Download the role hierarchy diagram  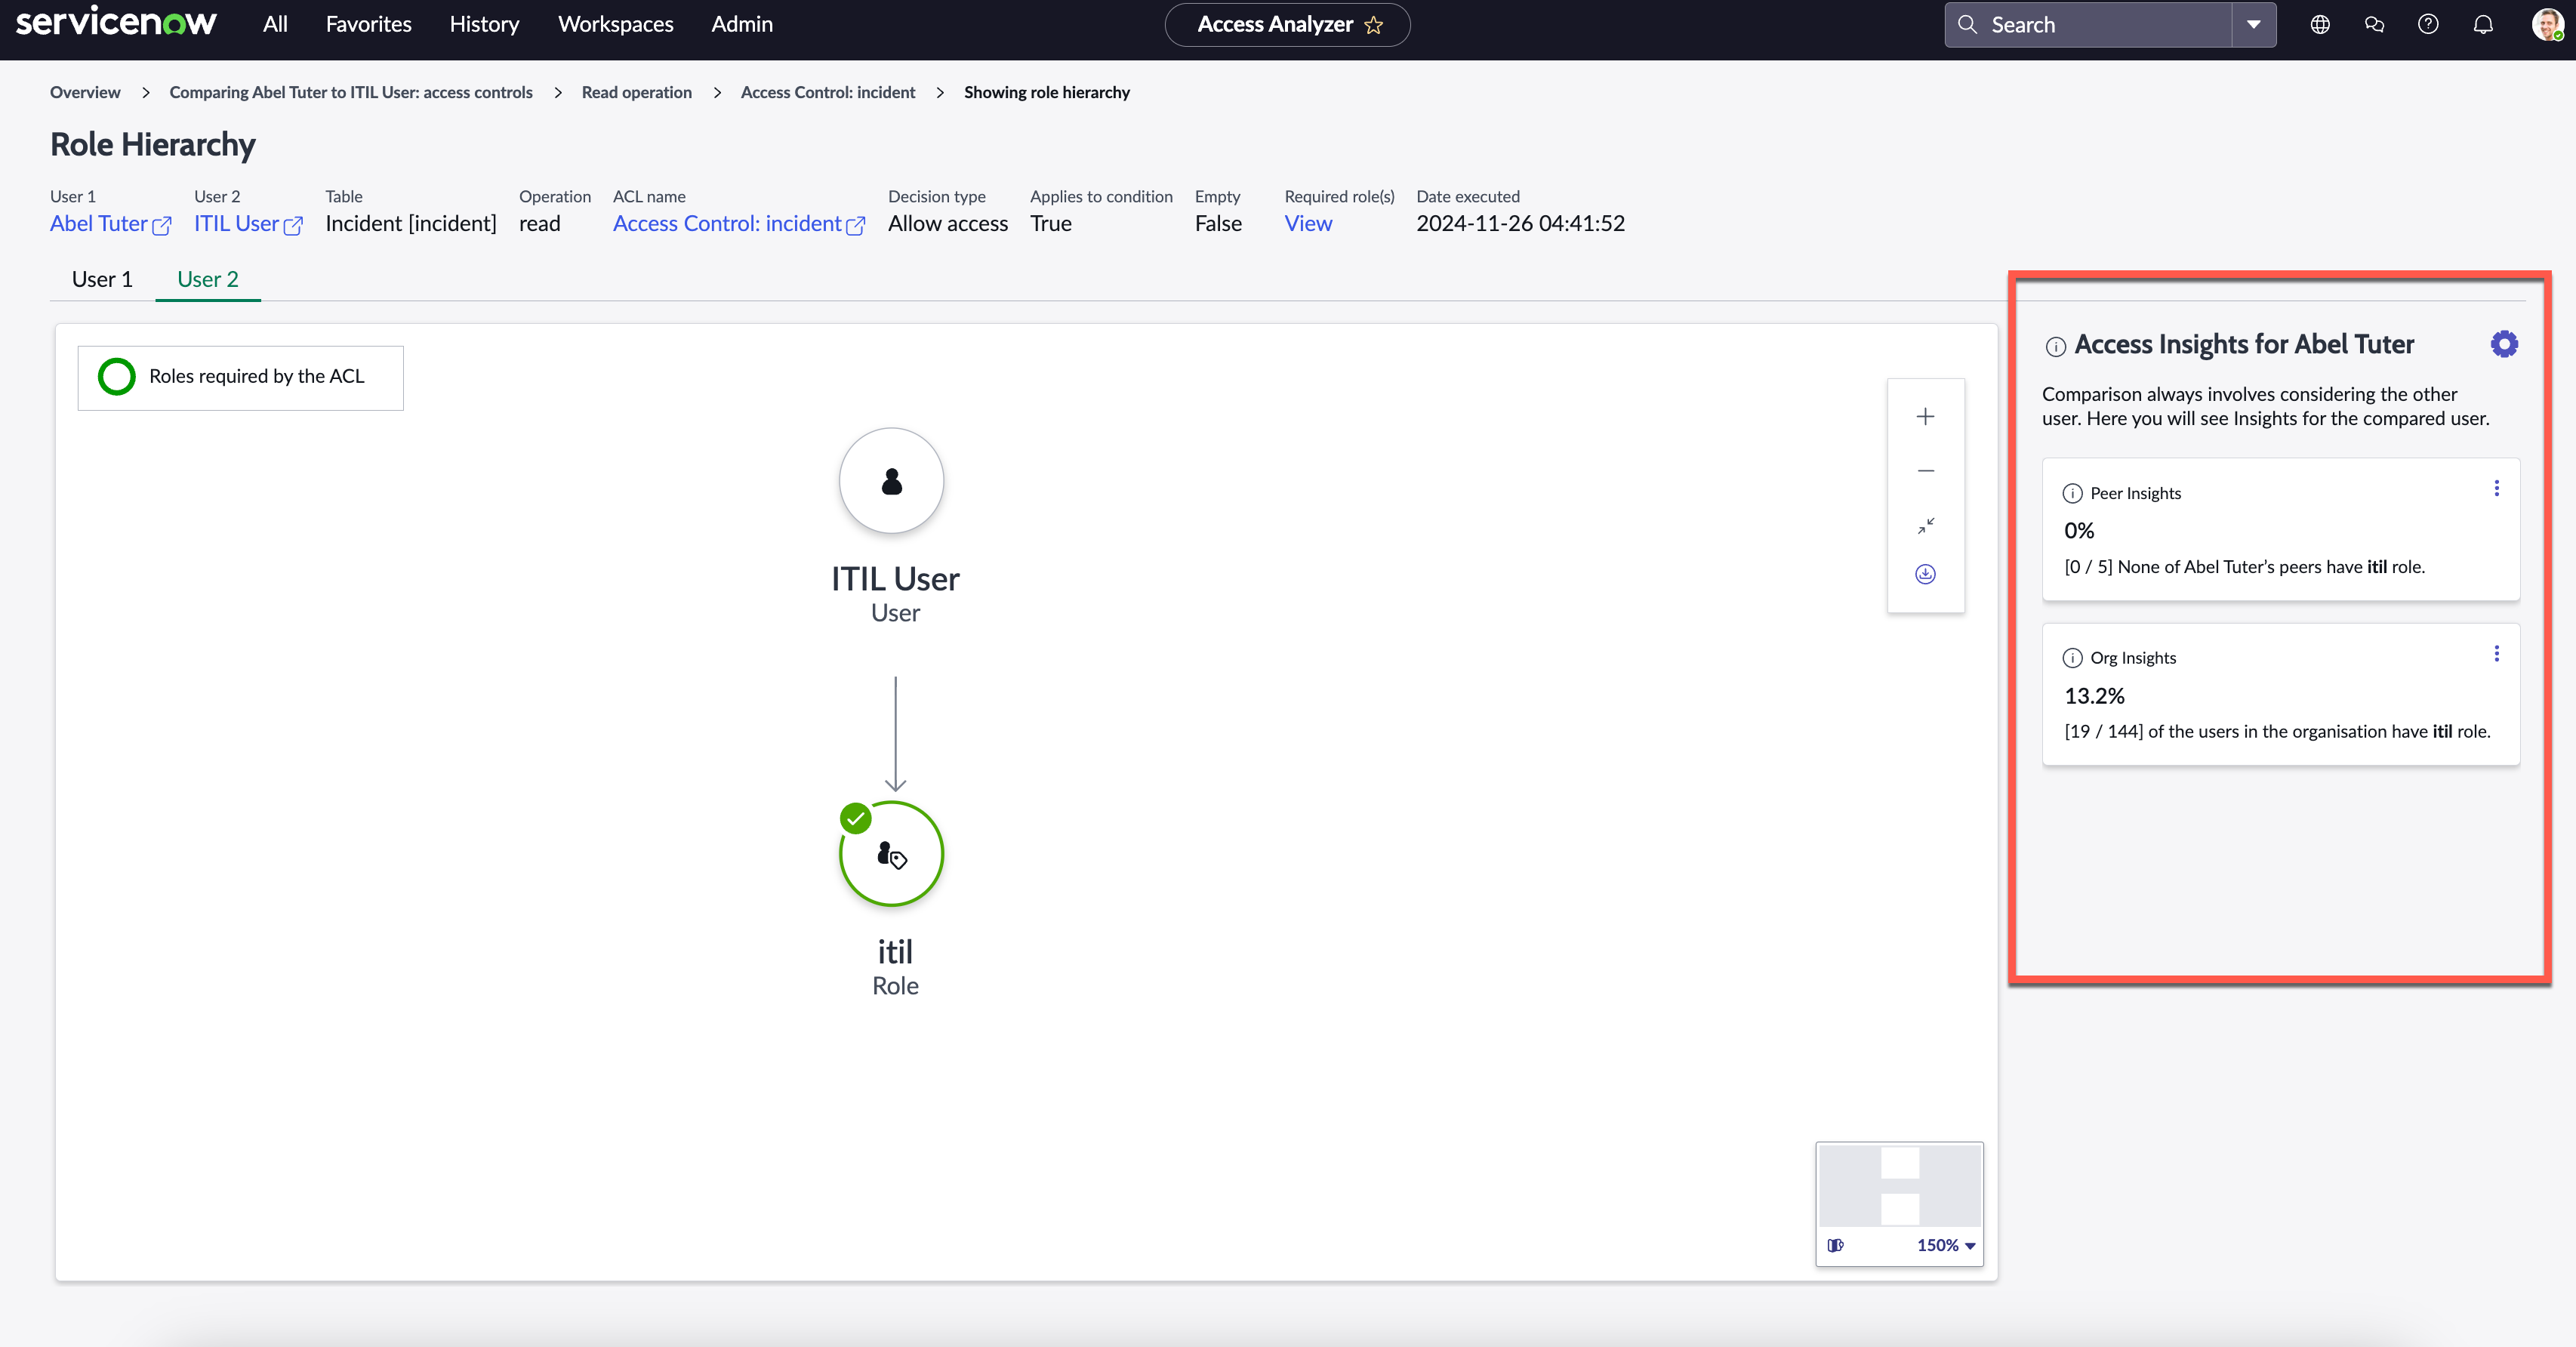click(x=1925, y=574)
